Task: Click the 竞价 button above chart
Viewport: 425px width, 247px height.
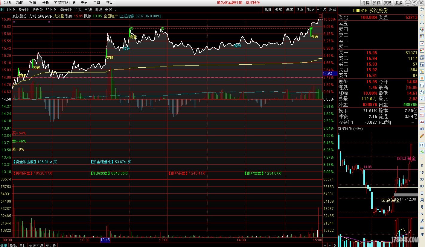Action: point(268,10)
